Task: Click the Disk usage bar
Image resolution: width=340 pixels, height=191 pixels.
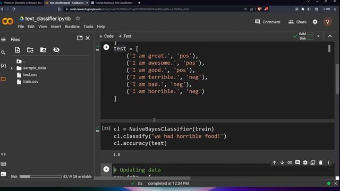Action: tap(40, 177)
